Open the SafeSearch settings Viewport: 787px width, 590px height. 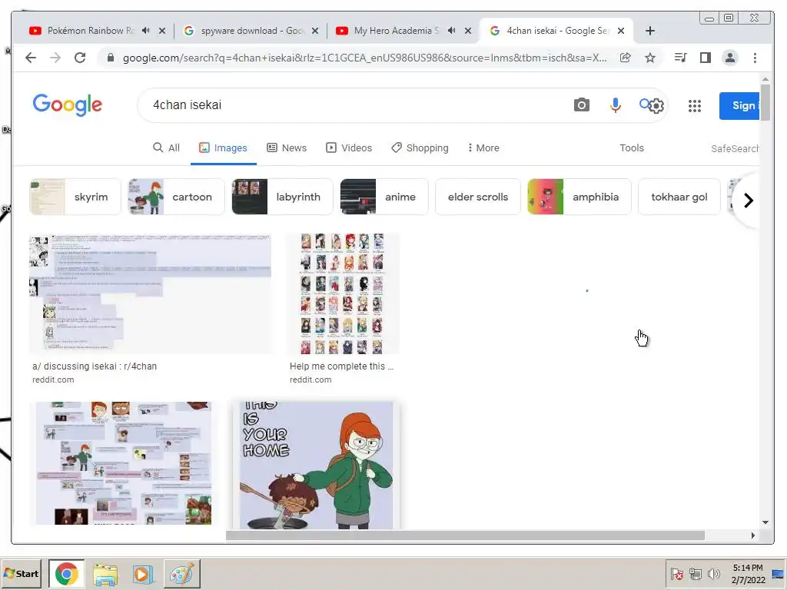[734, 148]
